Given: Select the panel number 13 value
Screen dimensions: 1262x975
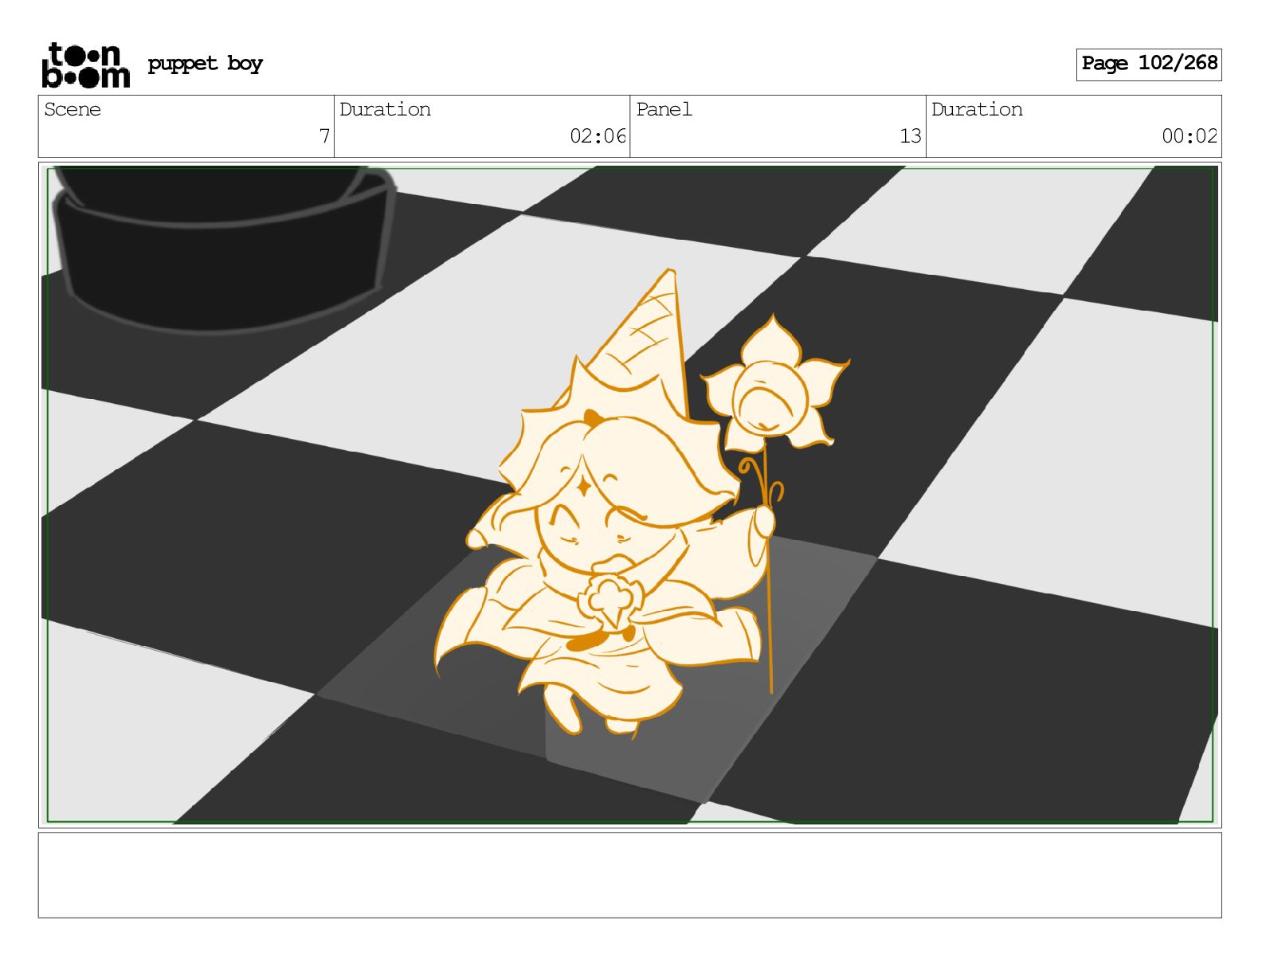Looking at the screenshot, I should (x=910, y=136).
